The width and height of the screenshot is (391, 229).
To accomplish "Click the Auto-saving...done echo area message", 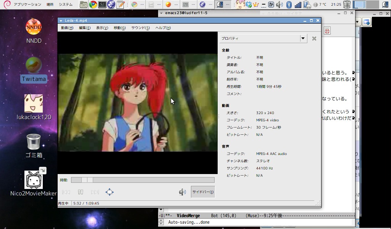I will point(189,222).
